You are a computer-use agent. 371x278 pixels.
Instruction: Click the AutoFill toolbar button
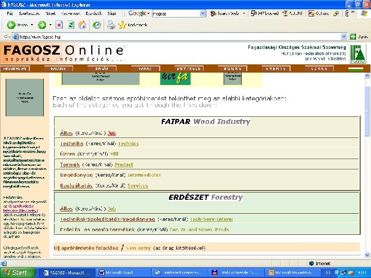click(x=293, y=13)
